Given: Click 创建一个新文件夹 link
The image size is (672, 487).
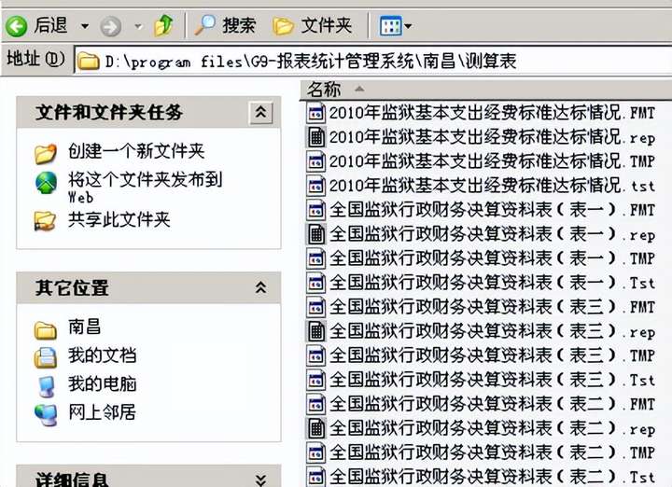Looking at the screenshot, I should [x=136, y=151].
